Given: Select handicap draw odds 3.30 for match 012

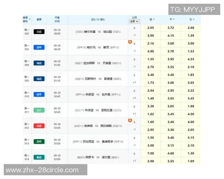Looking at the screenshot, I should click(171, 130).
